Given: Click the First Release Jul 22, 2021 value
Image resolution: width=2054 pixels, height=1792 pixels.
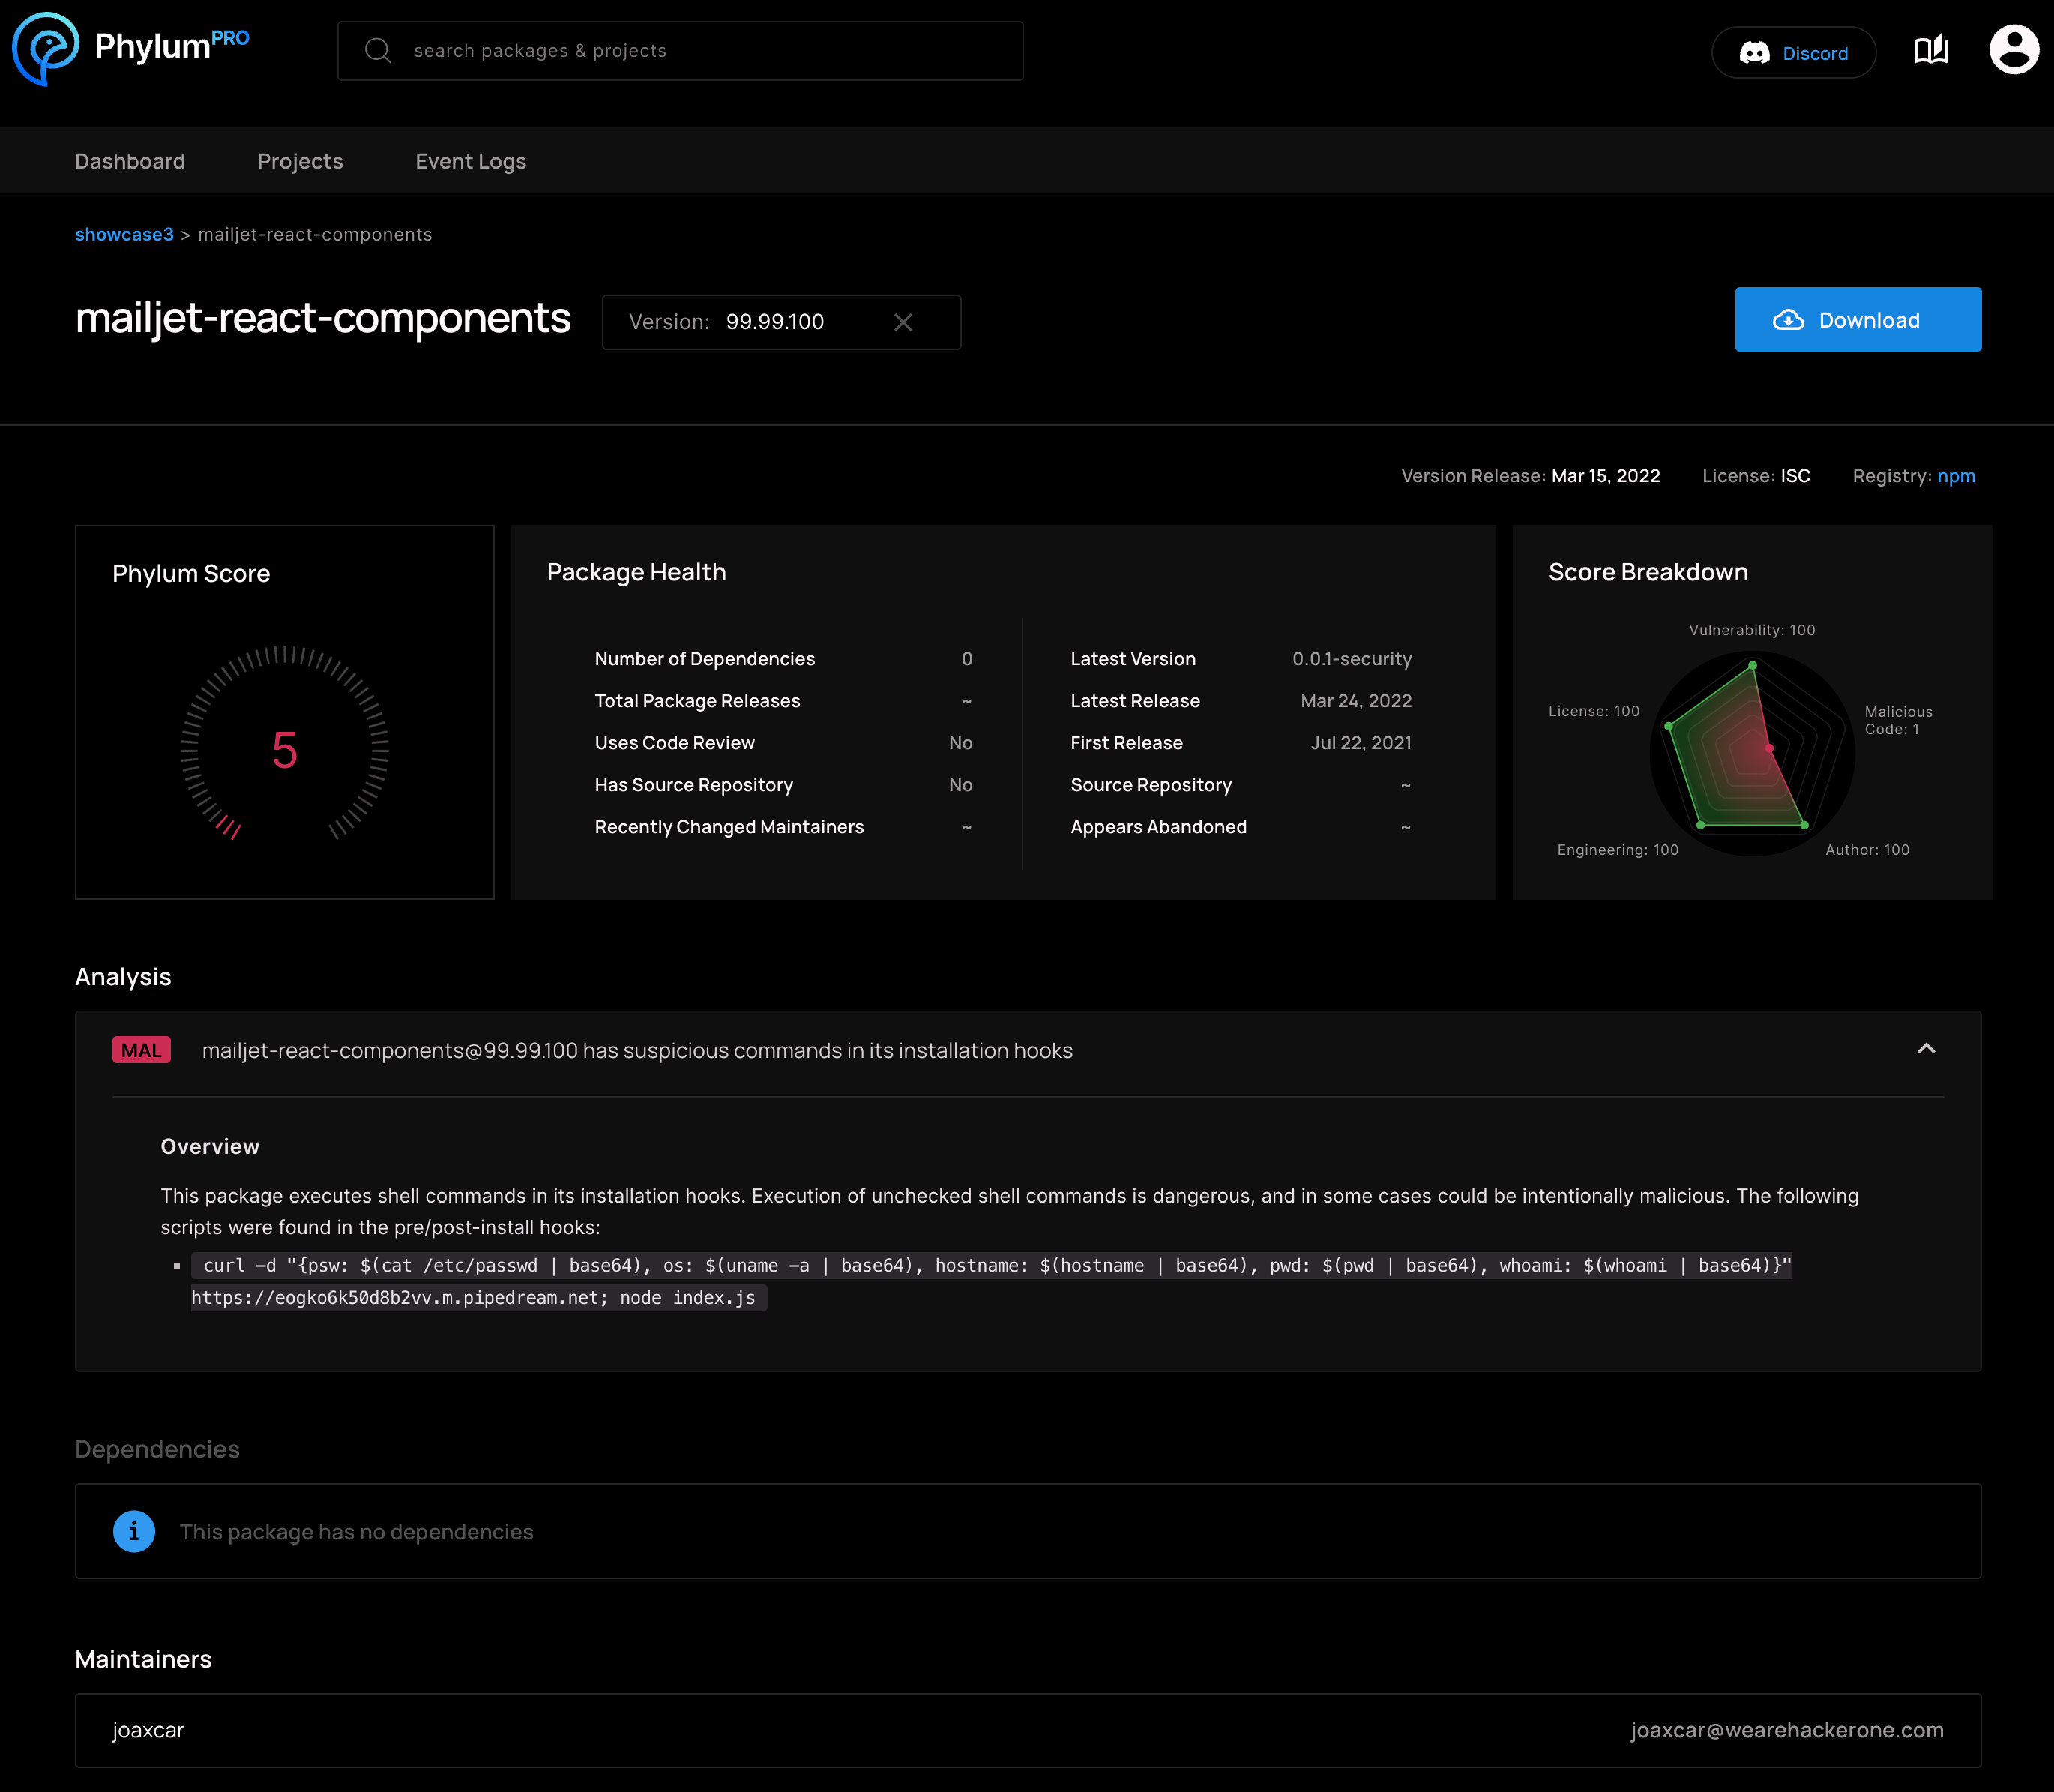Looking at the screenshot, I should pos(1361,743).
